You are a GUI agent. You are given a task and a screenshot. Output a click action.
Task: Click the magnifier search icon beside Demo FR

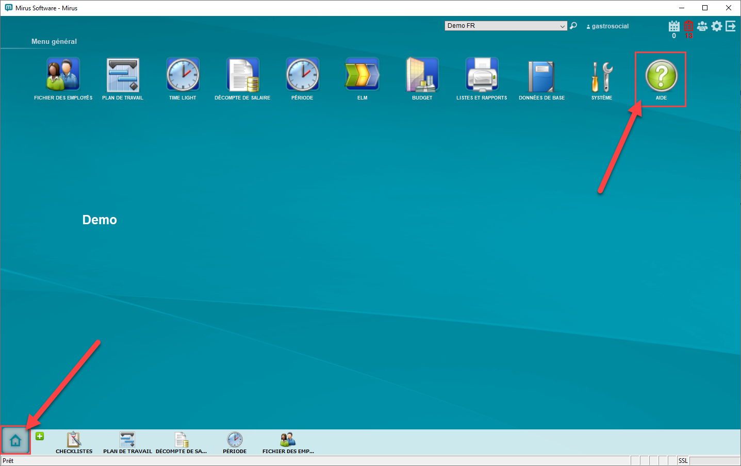(x=573, y=26)
